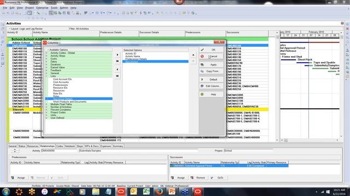Apply the column changes
Viewport: 350px width, 196px height.
tap(211, 65)
